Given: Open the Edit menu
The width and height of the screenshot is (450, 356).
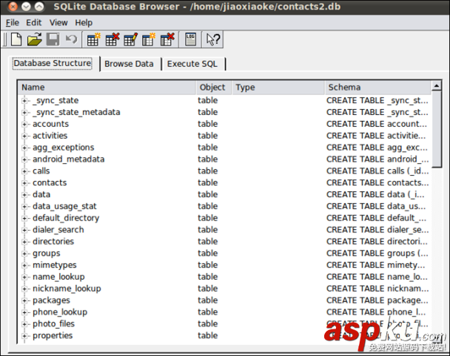Looking at the screenshot, I should click(x=34, y=22).
